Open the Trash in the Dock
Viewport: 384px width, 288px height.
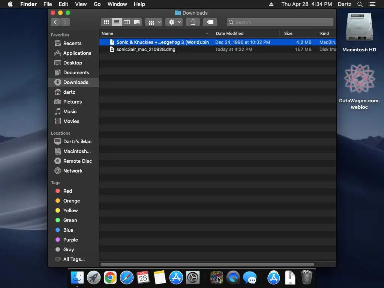point(307,277)
